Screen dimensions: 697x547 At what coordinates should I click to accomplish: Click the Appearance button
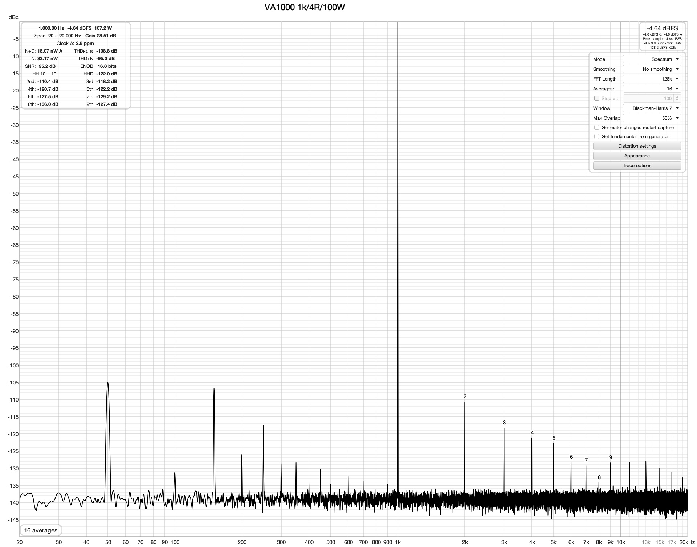point(637,156)
